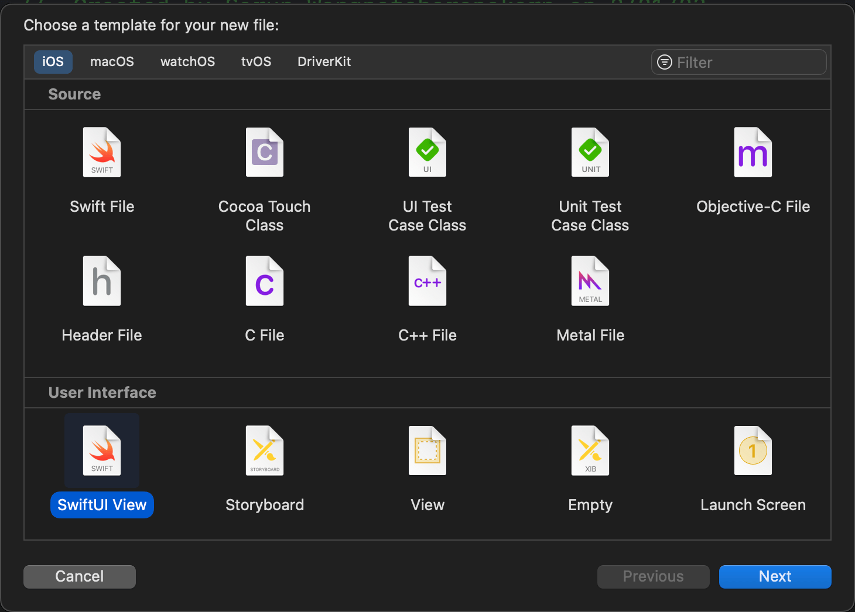855x612 pixels.
Task: Choose the Objective-C File icon
Action: 753,152
